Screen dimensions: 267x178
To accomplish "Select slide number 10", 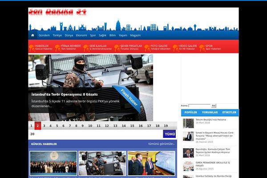I will 90,125.
